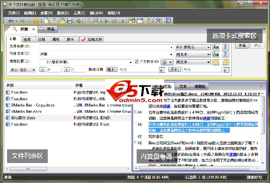Expand the 查找位置 path dropdown
This screenshot has width=270, height=183.
pyautogui.click(x=131, y=62)
